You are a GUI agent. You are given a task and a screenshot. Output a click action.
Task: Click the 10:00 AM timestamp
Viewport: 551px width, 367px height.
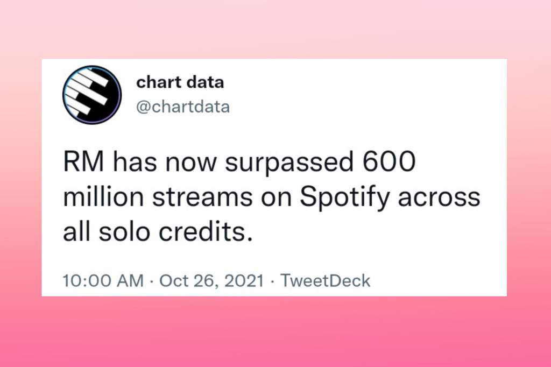point(103,280)
